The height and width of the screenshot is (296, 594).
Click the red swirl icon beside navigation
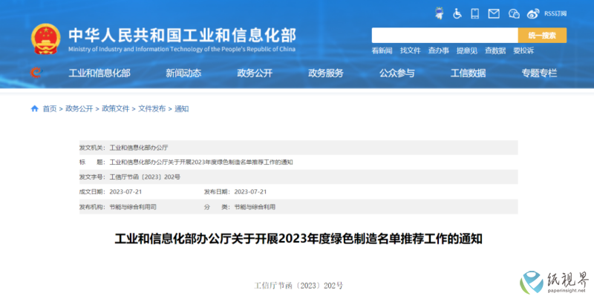point(36,72)
